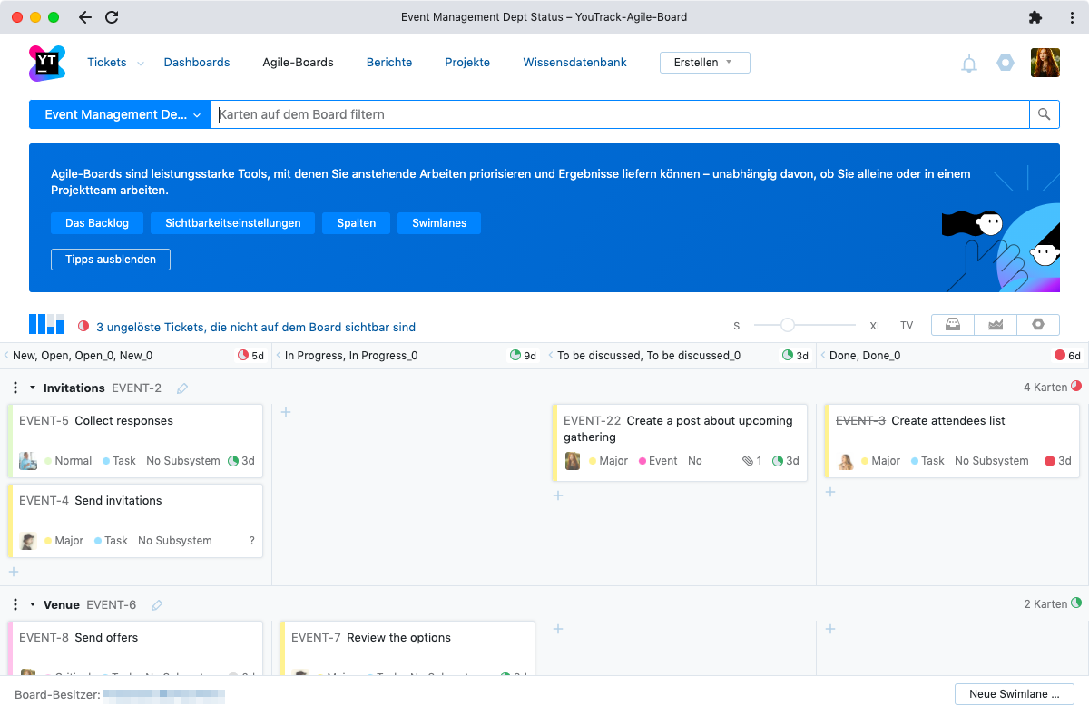Open the user profile avatar
The height and width of the screenshot is (726, 1089).
pyautogui.click(x=1045, y=63)
